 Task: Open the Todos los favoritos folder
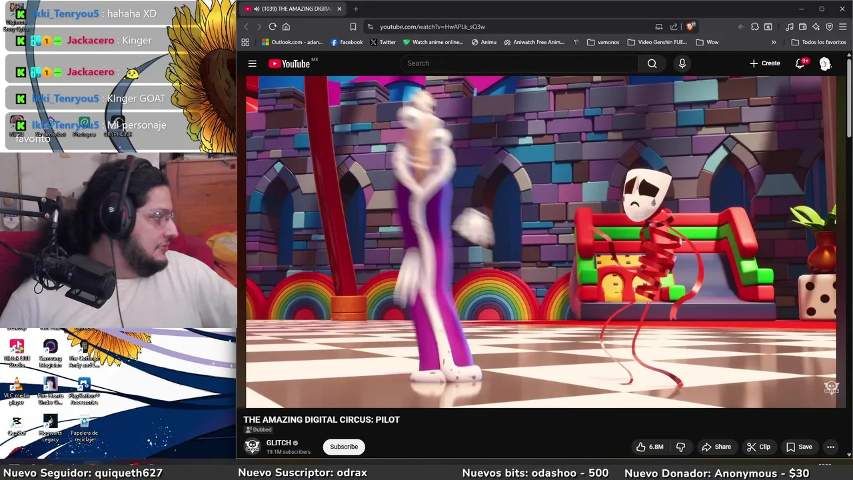[x=818, y=42]
